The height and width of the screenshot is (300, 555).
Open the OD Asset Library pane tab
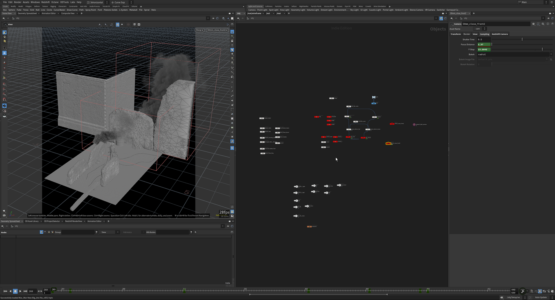(32, 221)
